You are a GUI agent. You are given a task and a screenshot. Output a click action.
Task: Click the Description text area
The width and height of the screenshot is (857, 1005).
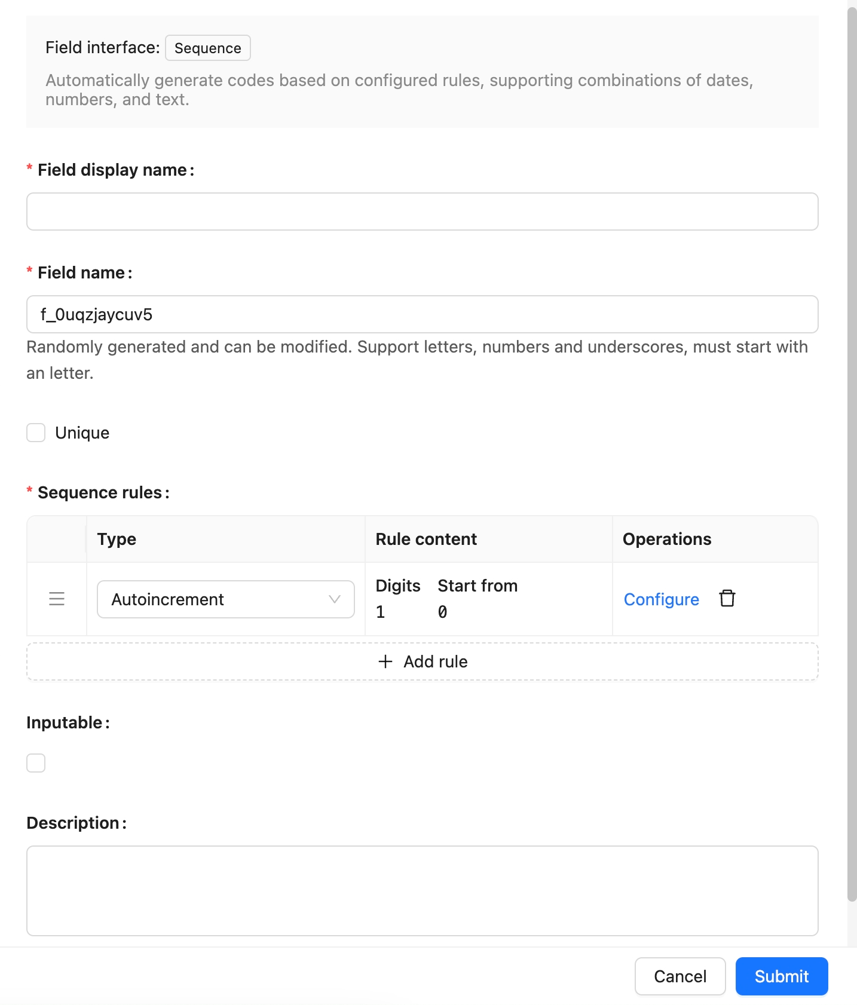[422, 890]
